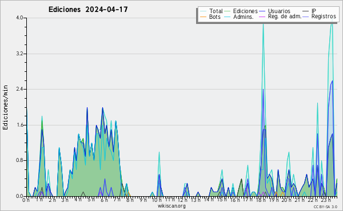Click the '12 h' hour label
This screenshot has width=343, height=211.
point(182,200)
